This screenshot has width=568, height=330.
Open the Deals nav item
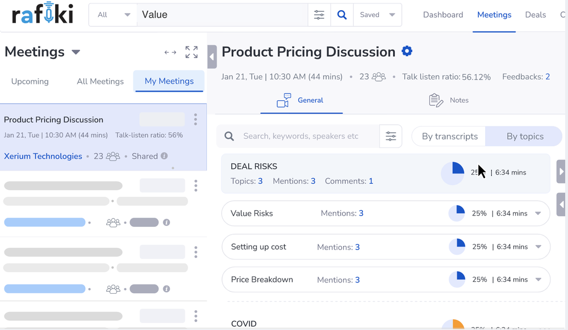(536, 15)
